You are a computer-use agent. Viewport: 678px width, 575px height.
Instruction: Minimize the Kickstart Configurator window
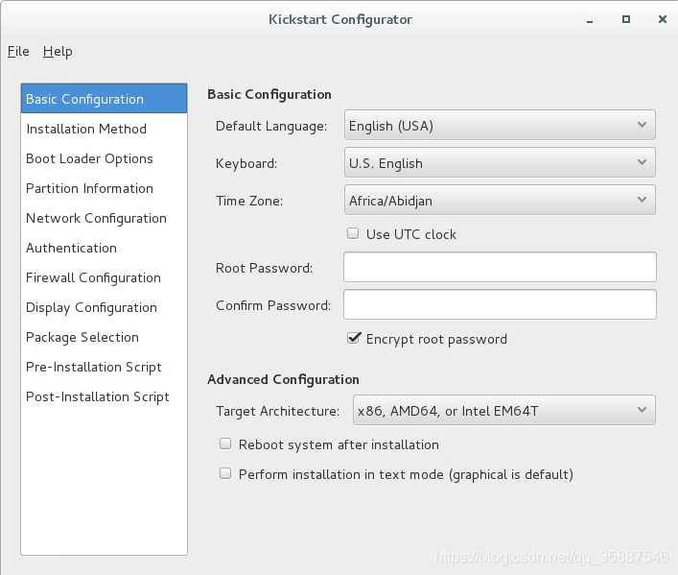pos(590,20)
